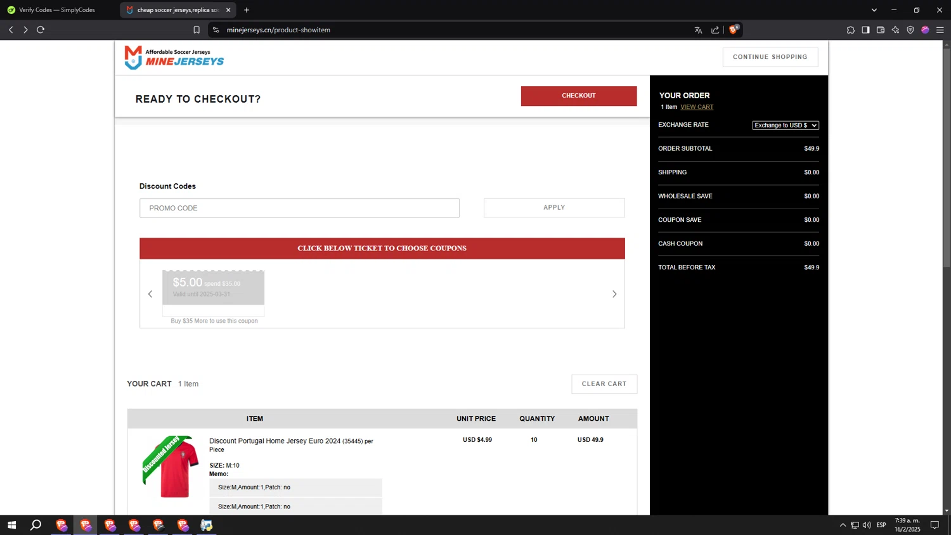Show previous coupons with left arrow
The width and height of the screenshot is (951, 535).
150,294
